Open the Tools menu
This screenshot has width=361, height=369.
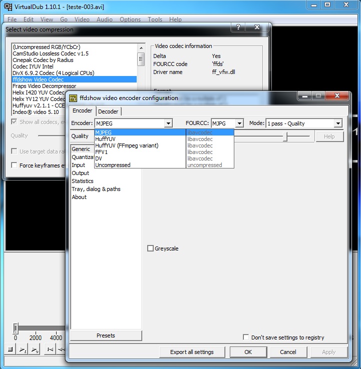click(155, 19)
